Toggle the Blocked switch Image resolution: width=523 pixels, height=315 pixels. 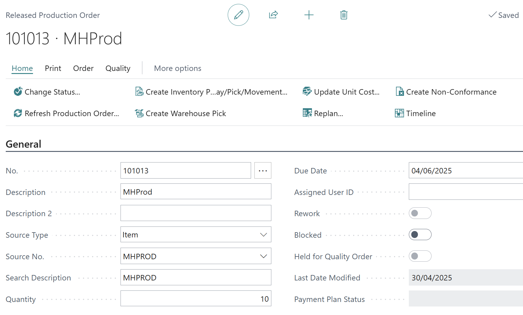420,235
